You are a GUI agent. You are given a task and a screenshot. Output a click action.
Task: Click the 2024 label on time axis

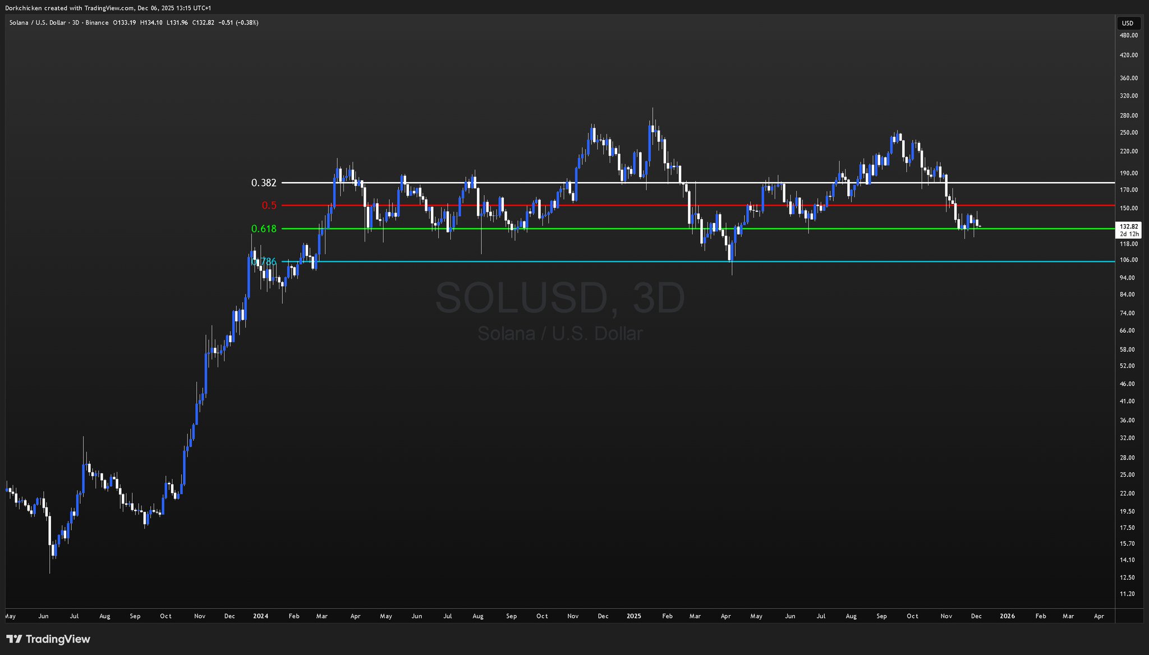pos(260,616)
